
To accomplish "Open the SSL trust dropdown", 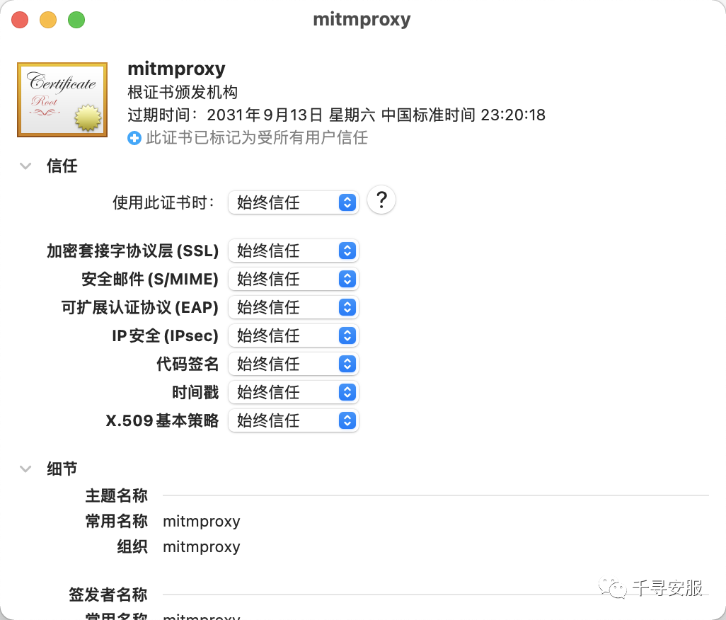I will point(294,251).
